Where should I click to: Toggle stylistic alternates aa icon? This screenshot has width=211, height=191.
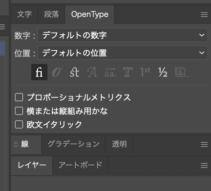point(110,72)
